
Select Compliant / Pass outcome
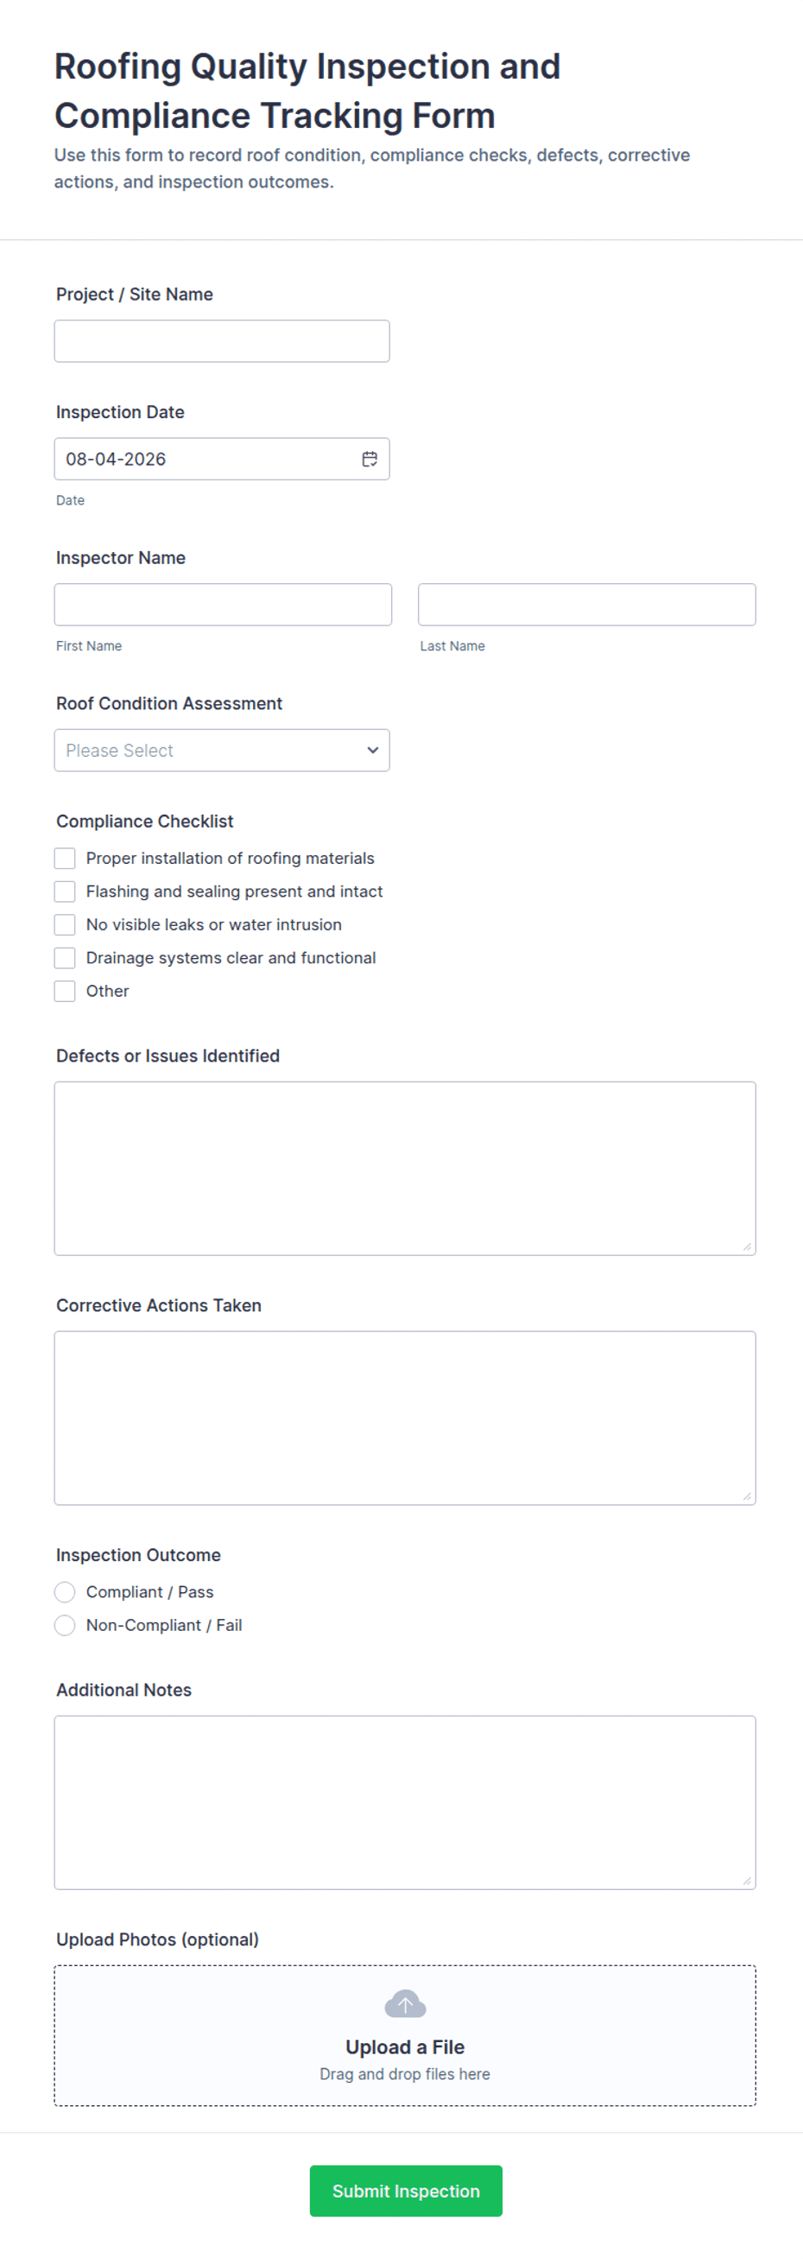(65, 1591)
